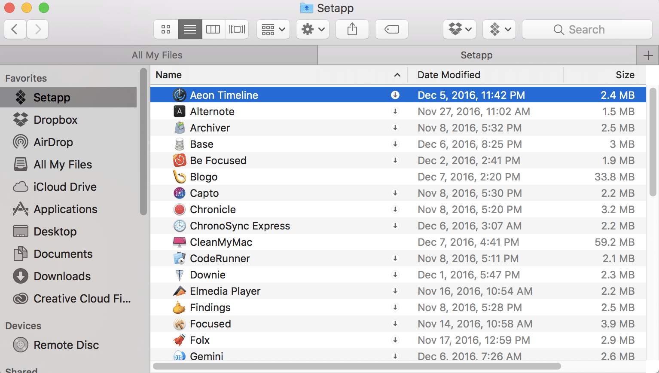Click the Downie app icon
Image resolution: width=659 pixels, height=373 pixels.
click(x=180, y=275)
